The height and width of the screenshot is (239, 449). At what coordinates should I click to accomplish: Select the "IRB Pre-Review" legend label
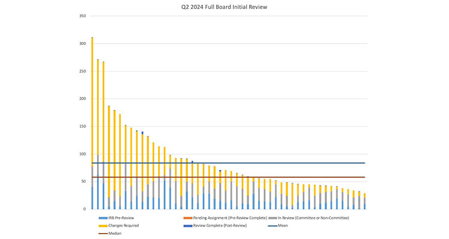pos(117,218)
